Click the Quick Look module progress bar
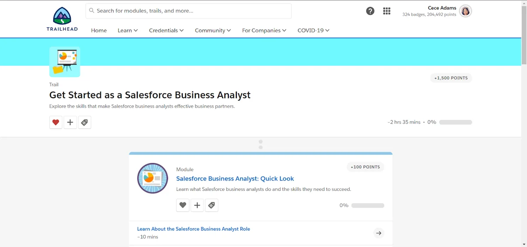 (368, 205)
